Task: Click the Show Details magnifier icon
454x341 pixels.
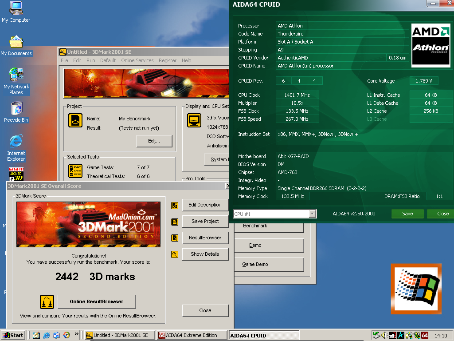Action: click(175, 254)
